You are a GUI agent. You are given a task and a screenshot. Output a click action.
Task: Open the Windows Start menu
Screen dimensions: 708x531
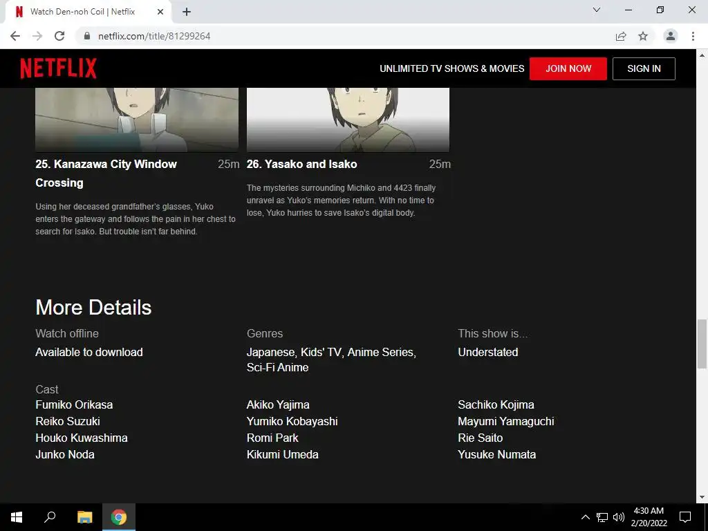[17, 517]
